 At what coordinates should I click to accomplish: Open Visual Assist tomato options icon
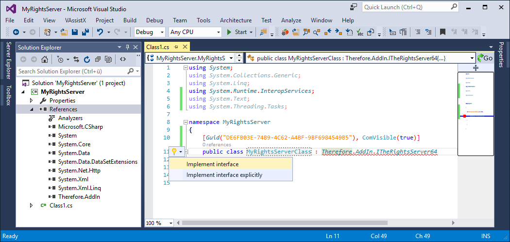click(285, 32)
